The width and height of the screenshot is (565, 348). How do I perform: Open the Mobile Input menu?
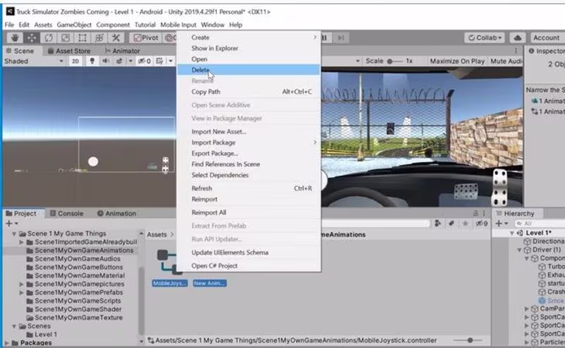point(179,25)
